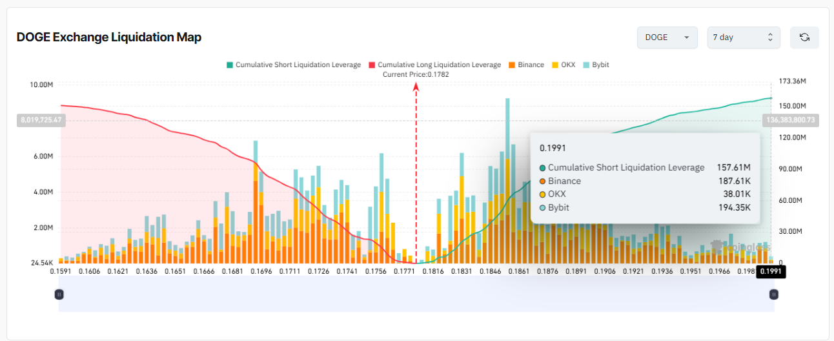Click the 157.61M tooltip value
The width and height of the screenshot is (834, 341).
[x=734, y=168]
